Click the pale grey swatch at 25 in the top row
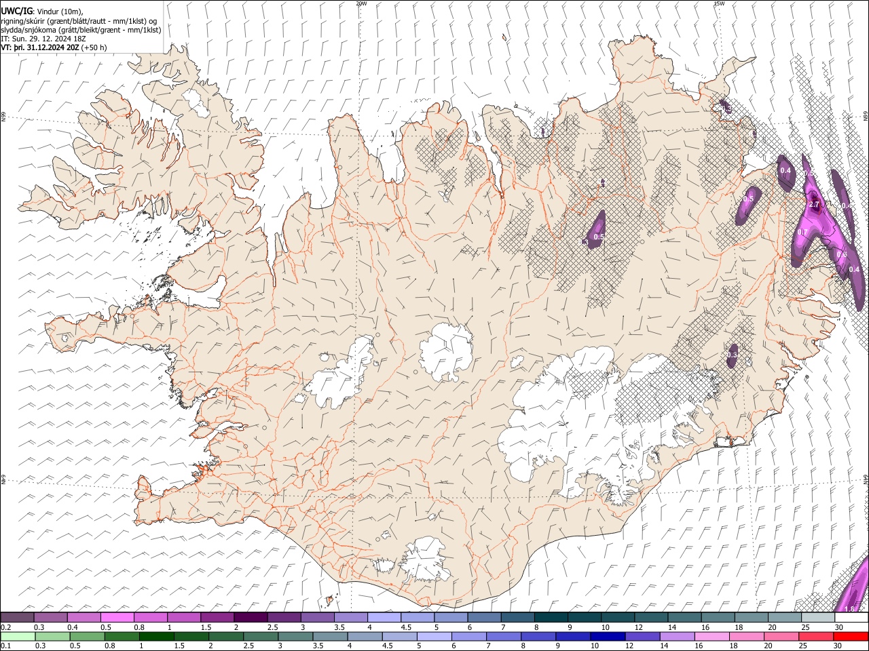Screen dimensions: 869x651 [x=818, y=617]
